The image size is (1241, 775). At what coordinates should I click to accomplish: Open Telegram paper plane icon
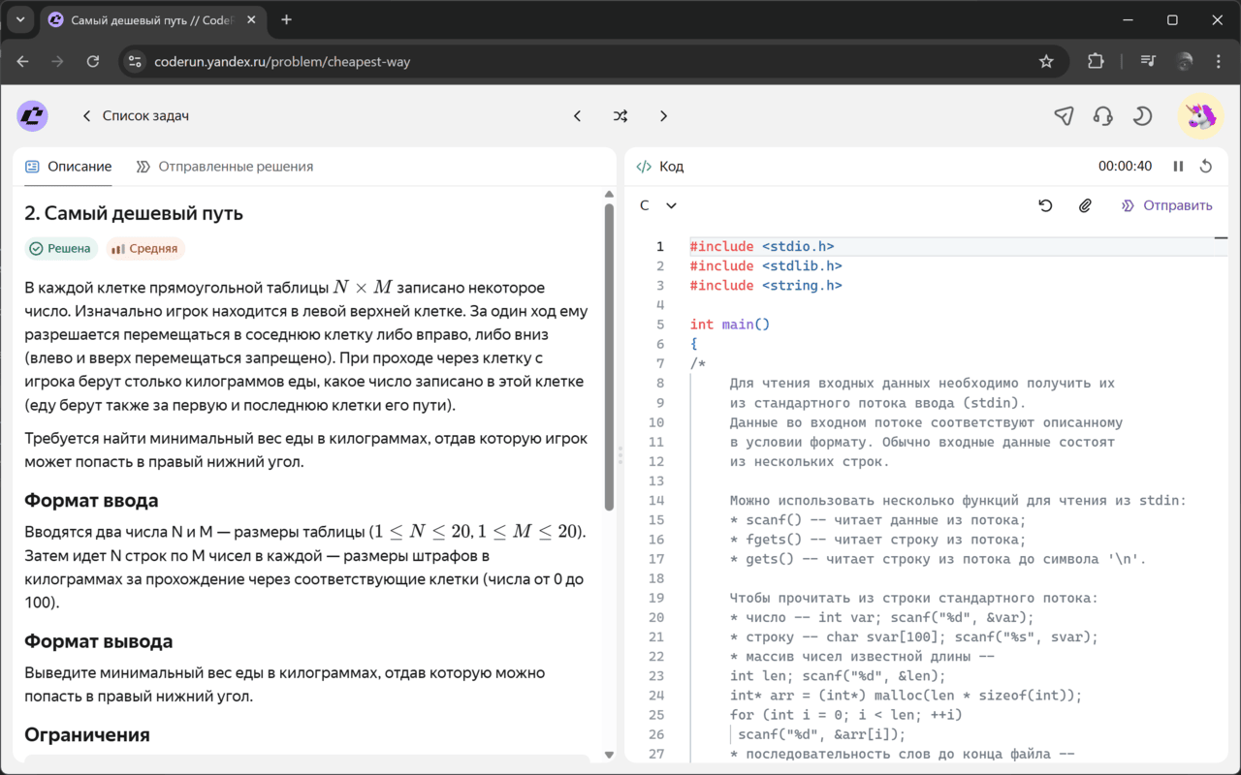[1064, 116]
